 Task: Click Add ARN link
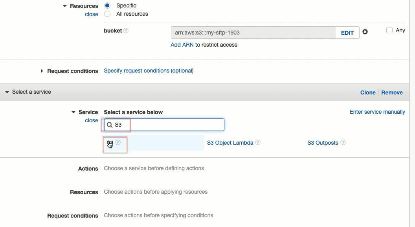(182, 45)
